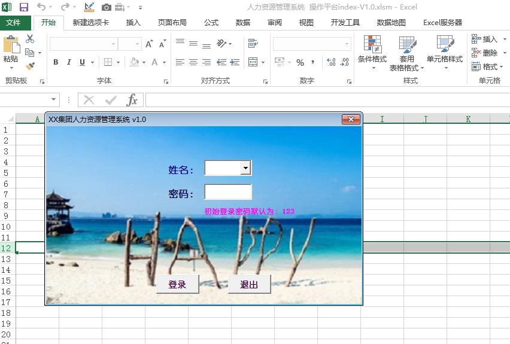
Task: Click the Decrease Decimal icon
Action: click(x=344, y=62)
